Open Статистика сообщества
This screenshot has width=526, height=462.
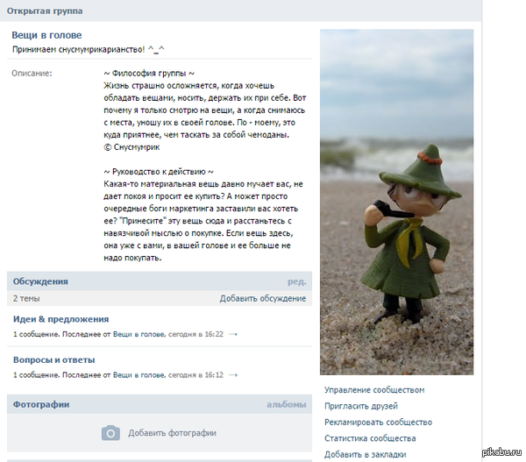pos(370,438)
